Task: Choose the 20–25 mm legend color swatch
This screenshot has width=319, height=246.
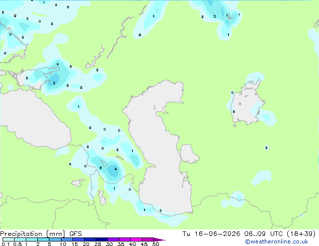Action: tap(90, 239)
